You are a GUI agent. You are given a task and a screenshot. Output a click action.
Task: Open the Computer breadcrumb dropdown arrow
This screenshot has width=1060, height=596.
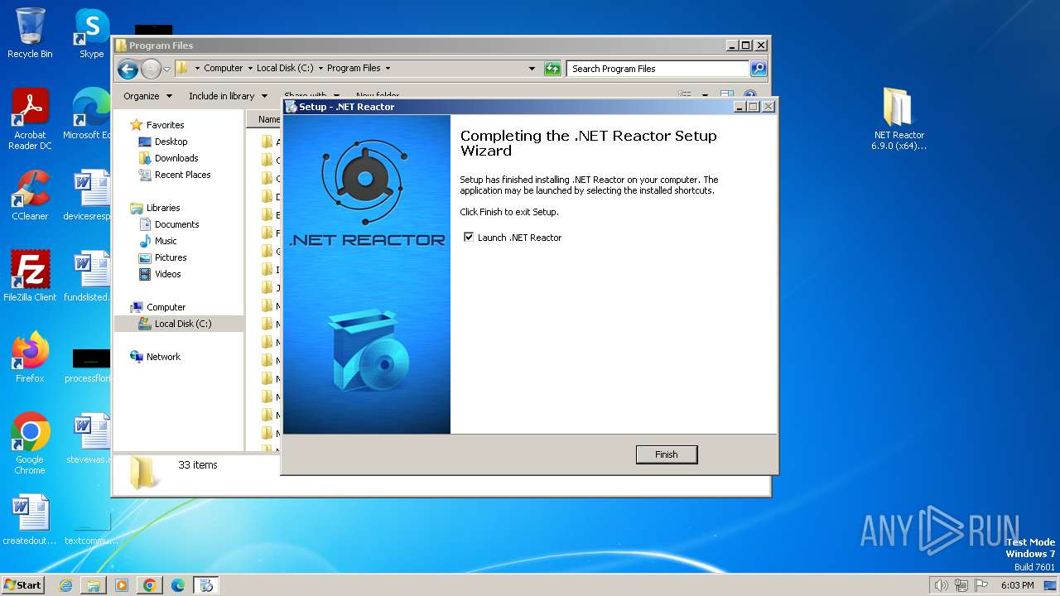click(250, 69)
